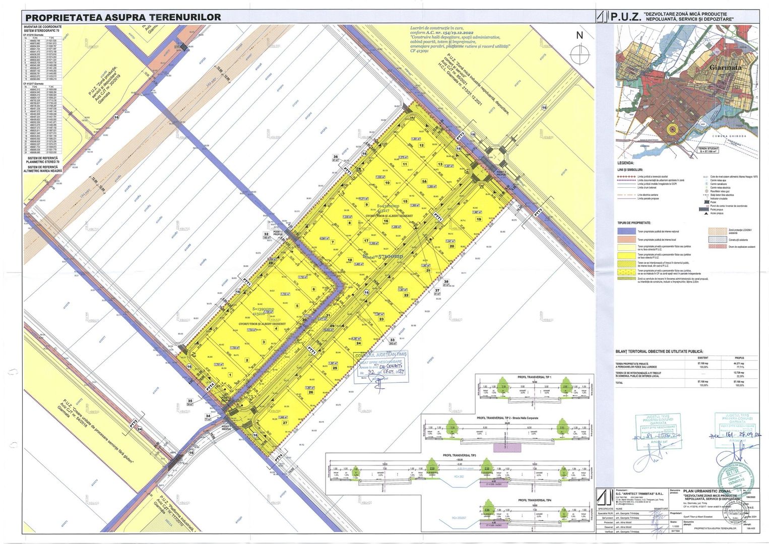The width and height of the screenshot is (769, 544).
Task: Click the solid bright yellow P.U.Z. property swatch
Action: pyautogui.click(x=627, y=256)
